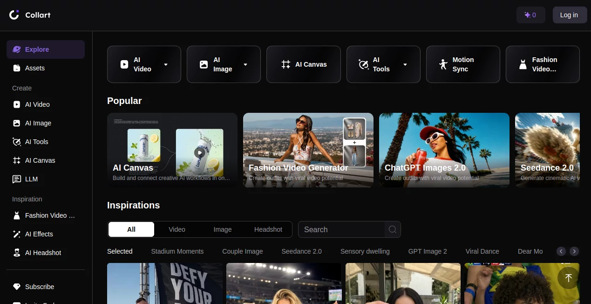
Task: Select the Seedance 2.0 category filter
Action: point(302,251)
